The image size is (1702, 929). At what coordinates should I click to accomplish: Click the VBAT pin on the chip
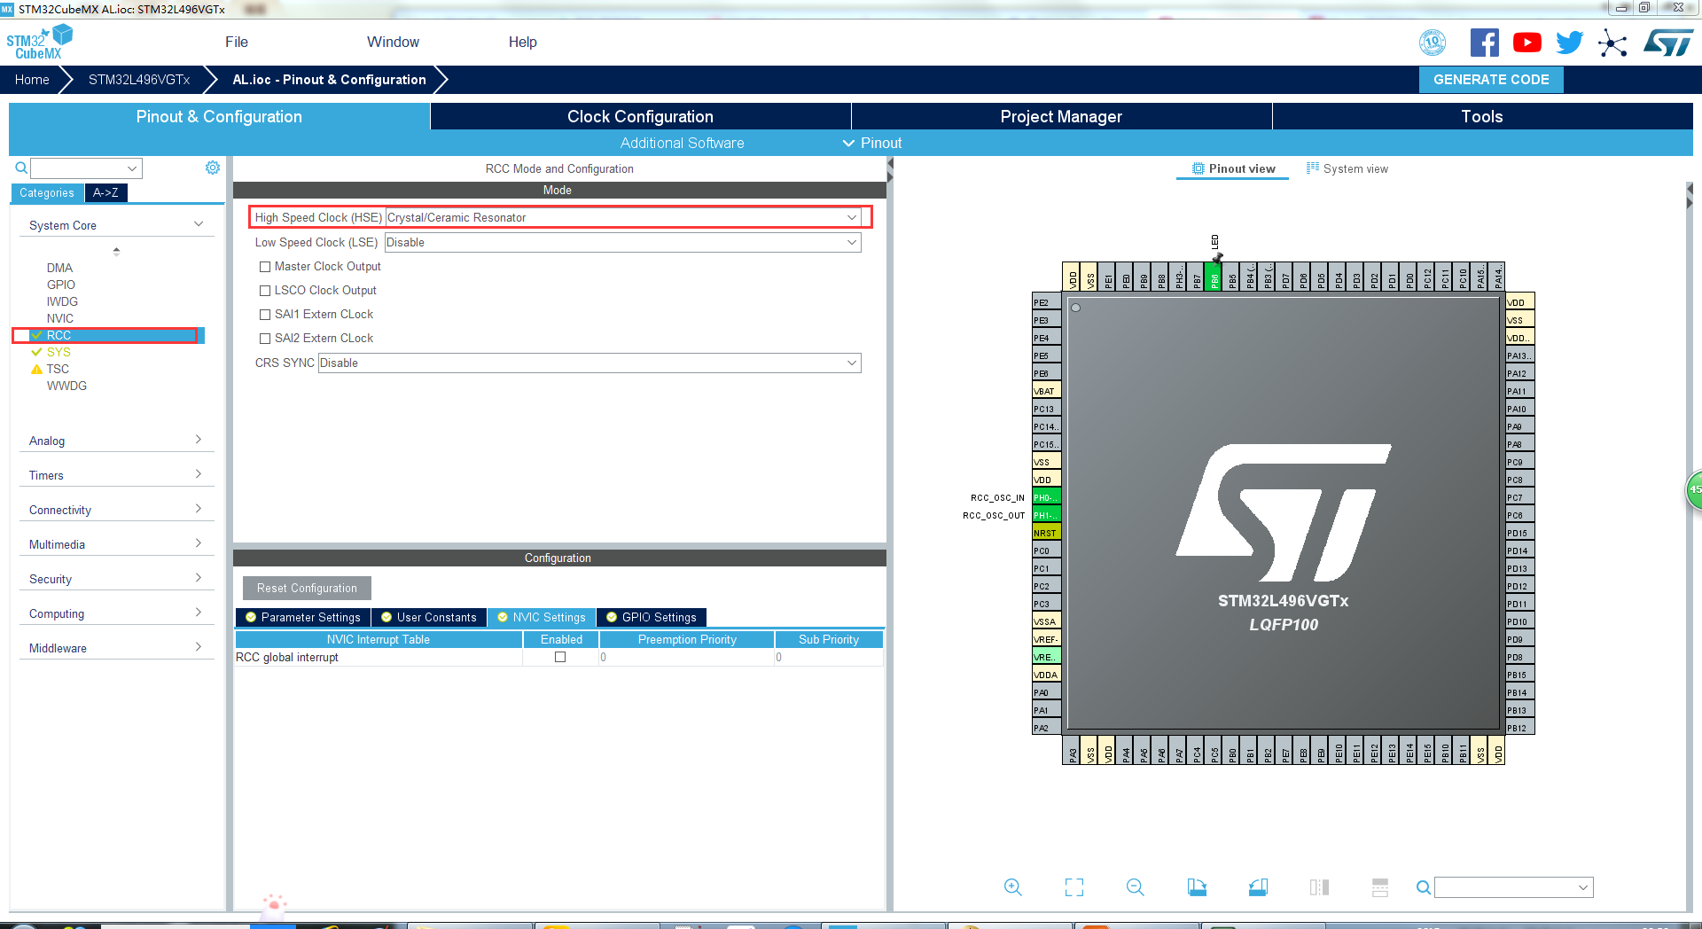coord(1046,391)
